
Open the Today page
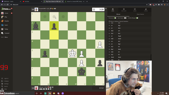pos(6,29)
